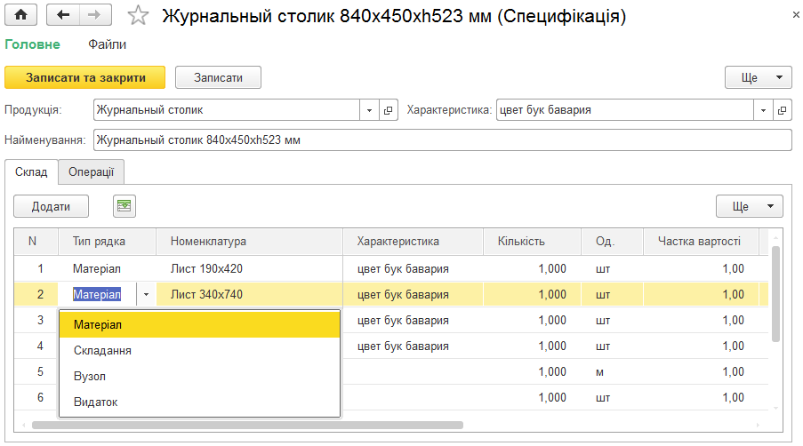The width and height of the screenshot is (803, 446).
Task: Click the Тип рядка column header
Action: coord(107,242)
